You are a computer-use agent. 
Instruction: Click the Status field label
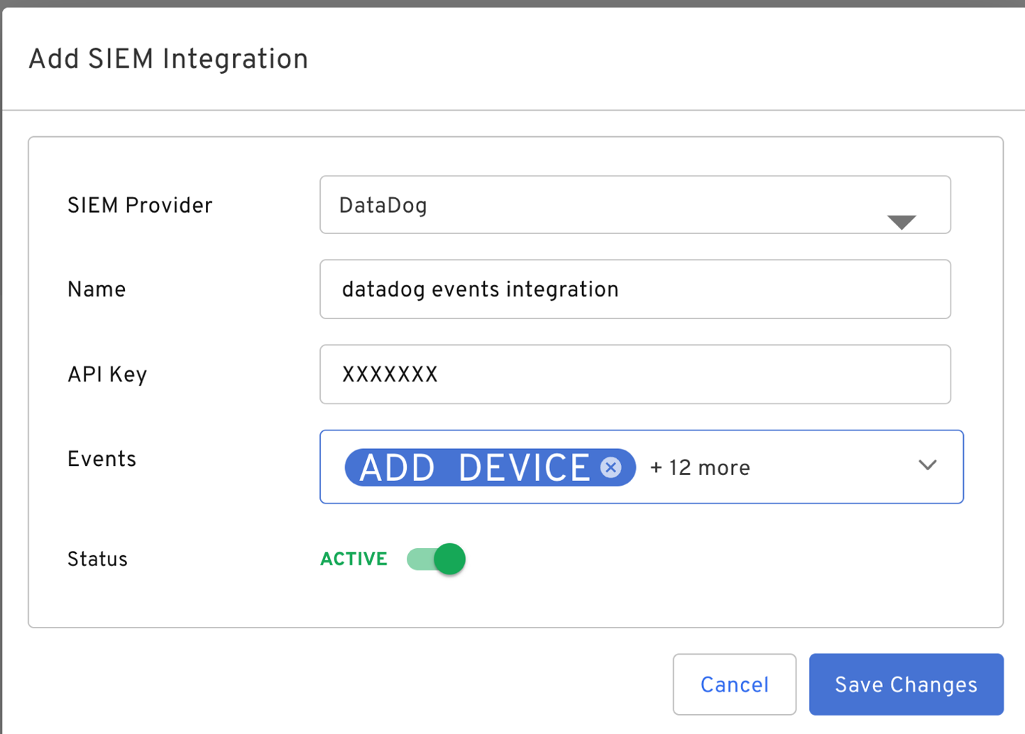coord(97,559)
